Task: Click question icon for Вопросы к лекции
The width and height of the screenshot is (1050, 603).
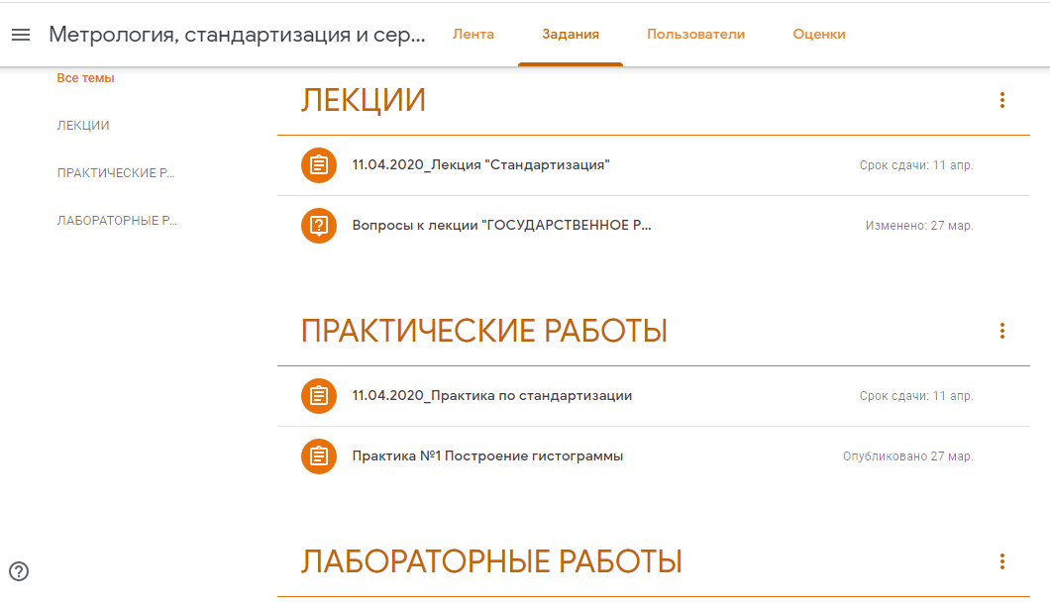Action: pyautogui.click(x=318, y=226)
